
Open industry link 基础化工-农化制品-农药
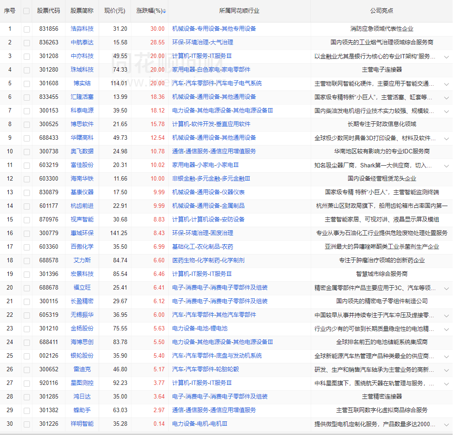point(203,246)
